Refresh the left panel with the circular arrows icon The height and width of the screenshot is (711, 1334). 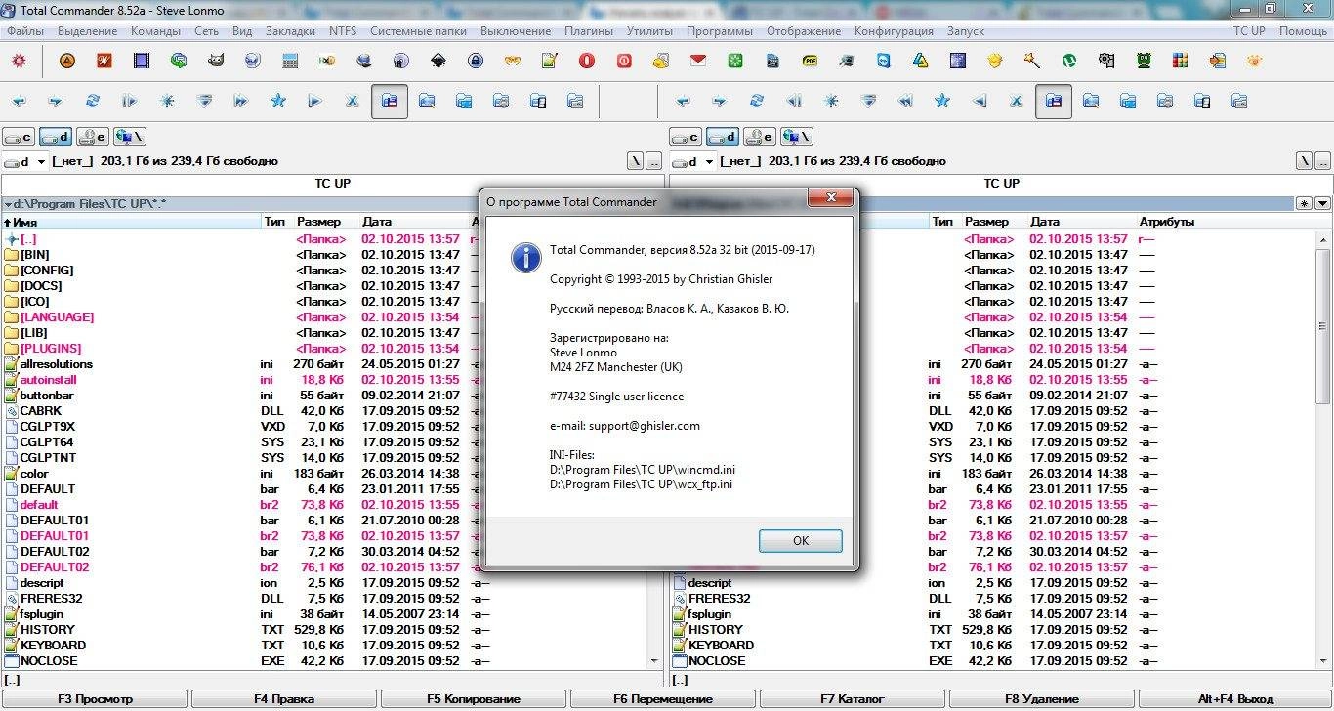tap(93, 101)
